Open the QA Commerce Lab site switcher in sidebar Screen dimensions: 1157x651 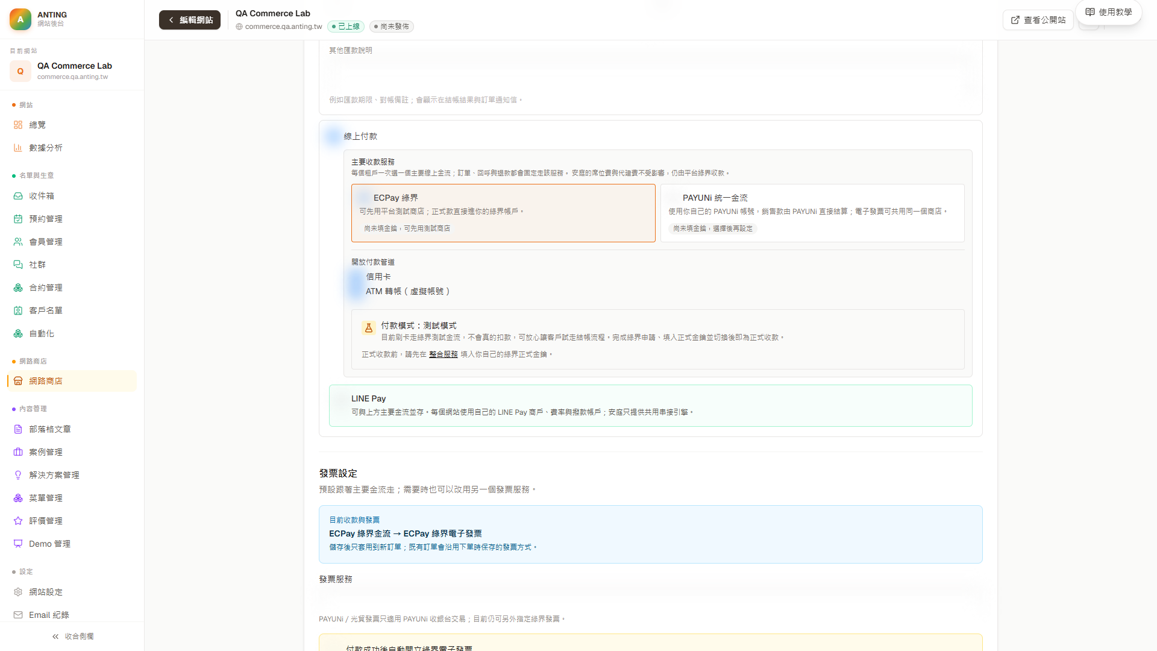(x=72, y=71)
